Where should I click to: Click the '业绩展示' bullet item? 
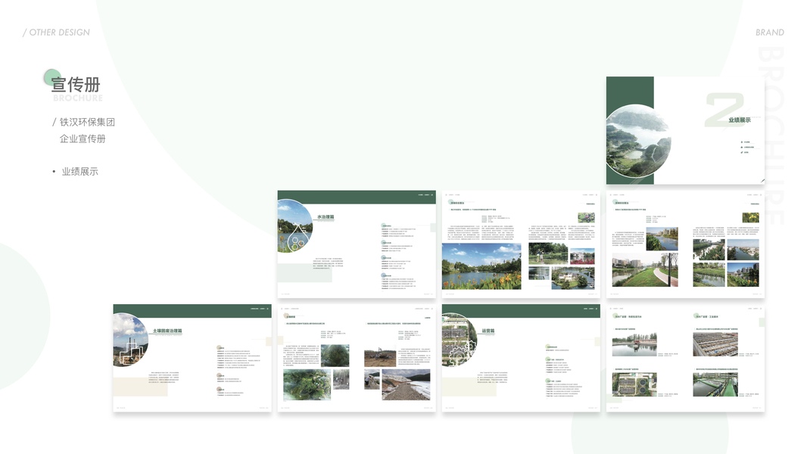coord(75,172)
